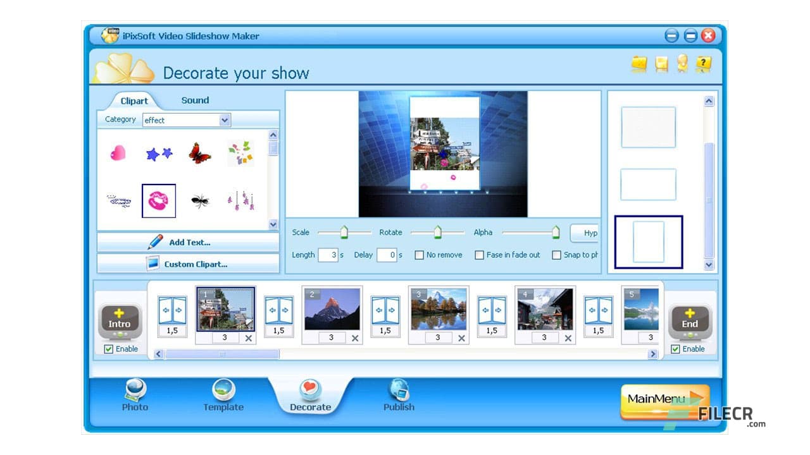Select the blue stars clipart
The image size is (810, 455).
[x=159, y=152]
